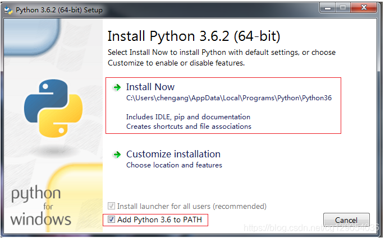
Task: Click the default install path text
Action: click(x=229, y=98)
